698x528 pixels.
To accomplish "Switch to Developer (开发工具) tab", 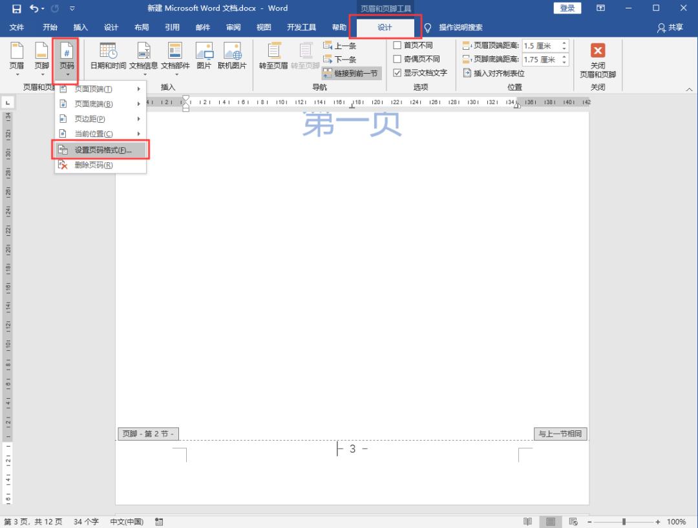I will click(x=301, y=28).
